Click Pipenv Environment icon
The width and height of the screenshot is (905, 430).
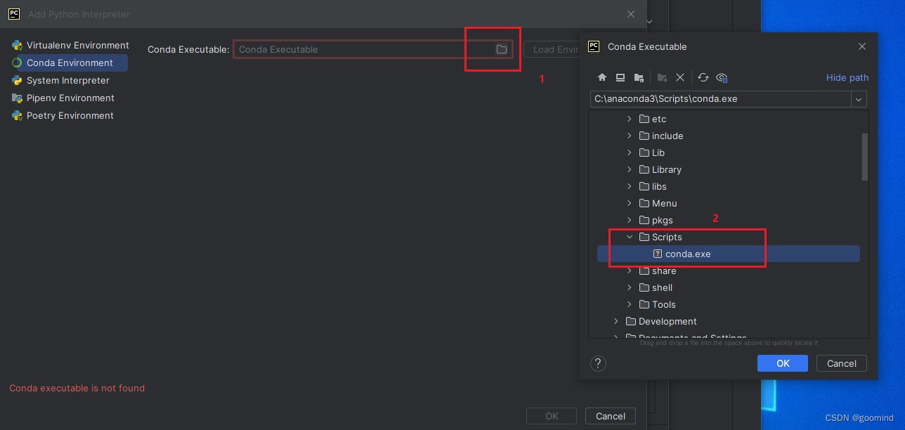pos(17,98)
